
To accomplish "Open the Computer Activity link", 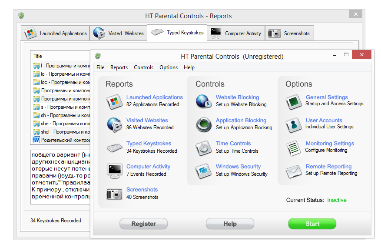I will tap(148, 167).
